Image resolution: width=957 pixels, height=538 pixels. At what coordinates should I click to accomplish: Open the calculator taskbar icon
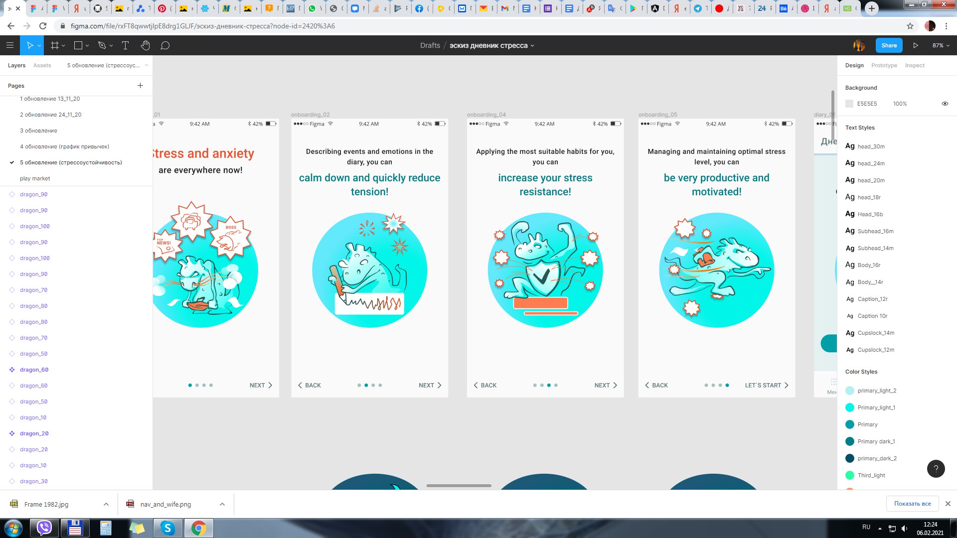click(106, 528)
